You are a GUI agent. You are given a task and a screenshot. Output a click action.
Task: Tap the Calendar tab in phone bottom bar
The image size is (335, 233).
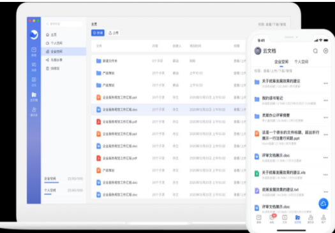click(285, 219)
